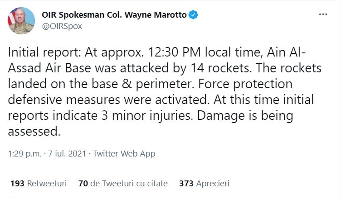Click the likes count number 373
Screen dimensions: 351x199
click(x=186, y=183)
